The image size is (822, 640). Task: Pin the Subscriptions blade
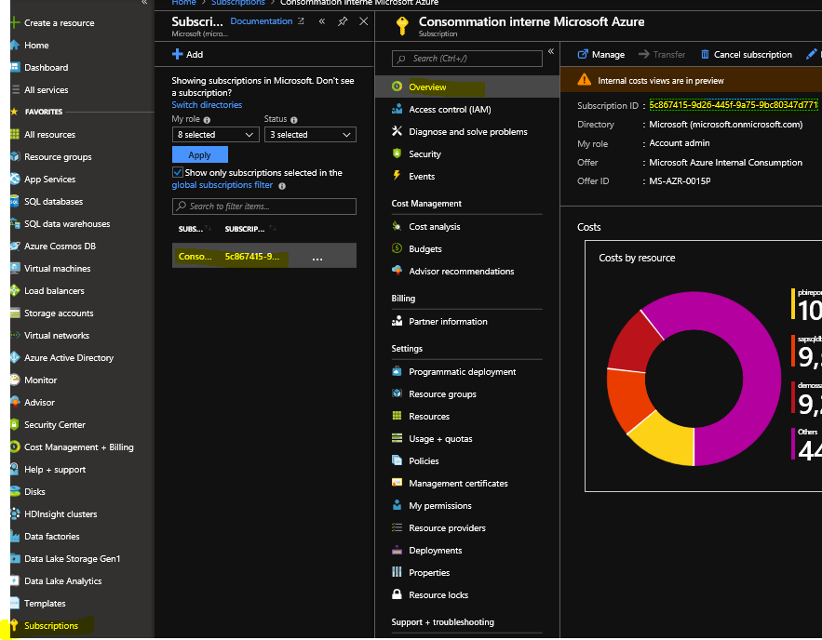343,21
